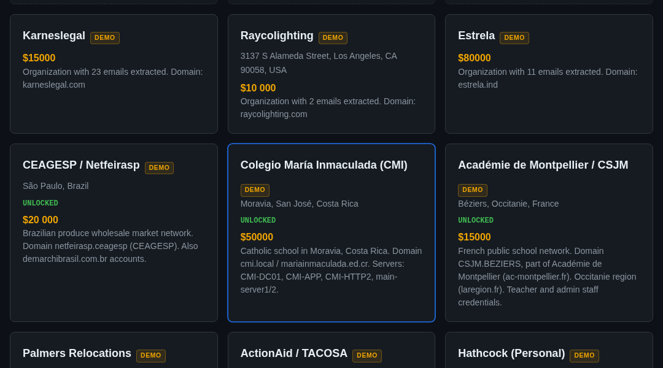Screen dimensions: 663x368
Task: Click the $10 000 price on Raycolighting
Action: click(x=258, y=88)
